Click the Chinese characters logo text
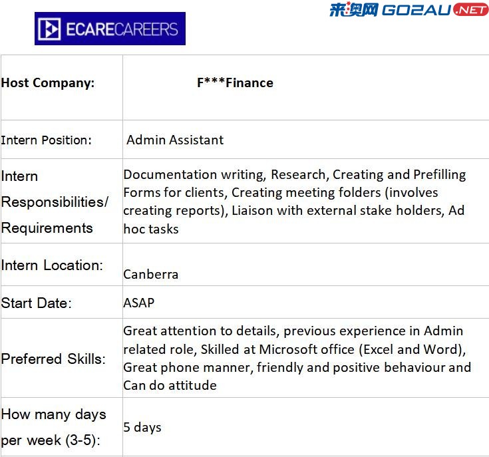The image size is (489, 457). [x=354, y=9]
